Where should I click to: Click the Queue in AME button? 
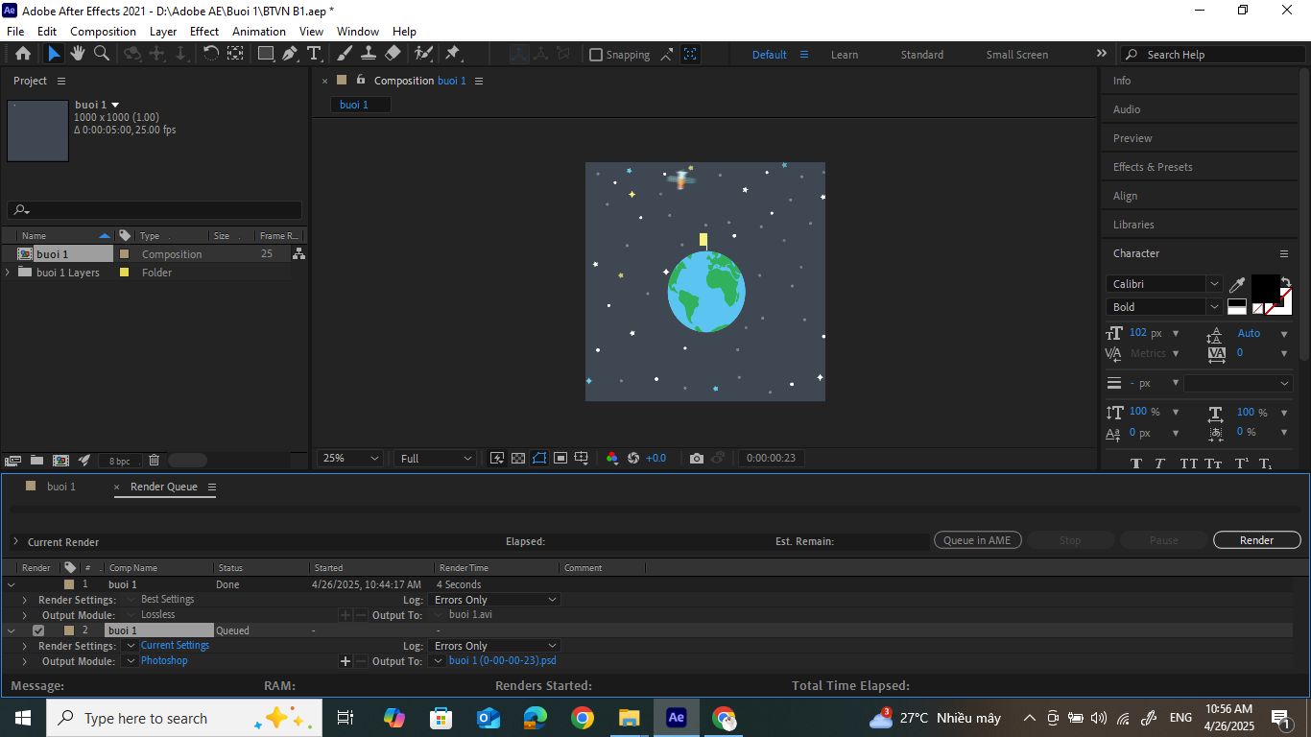977,540
